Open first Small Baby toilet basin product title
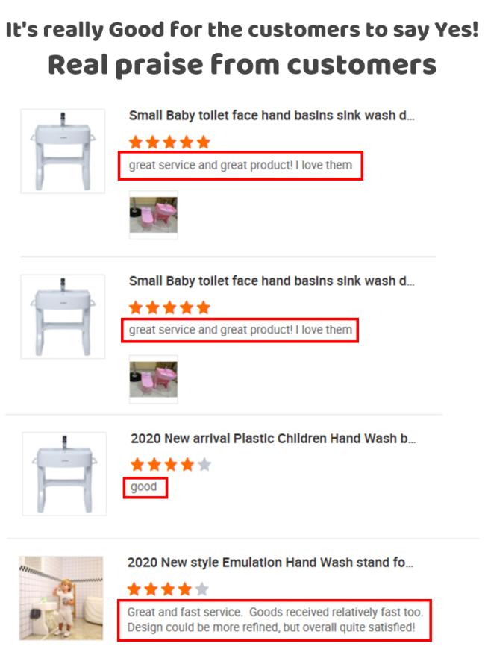Image resolution: width=485 pixels, height=667 pixels. (272, 116)
